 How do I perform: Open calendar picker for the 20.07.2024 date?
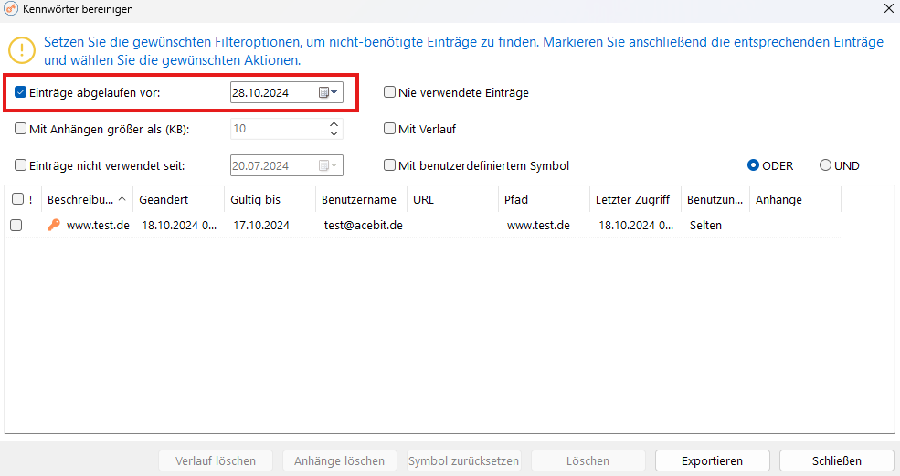click(x=329, y=165)
